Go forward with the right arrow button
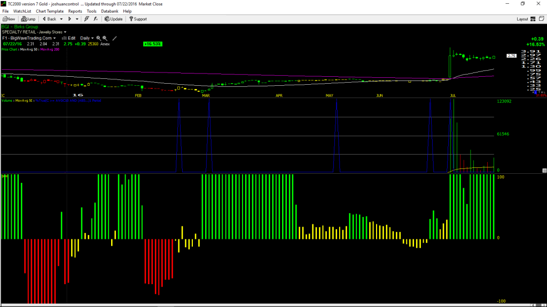Screen dimensions: 547x307 coord(69,19)
